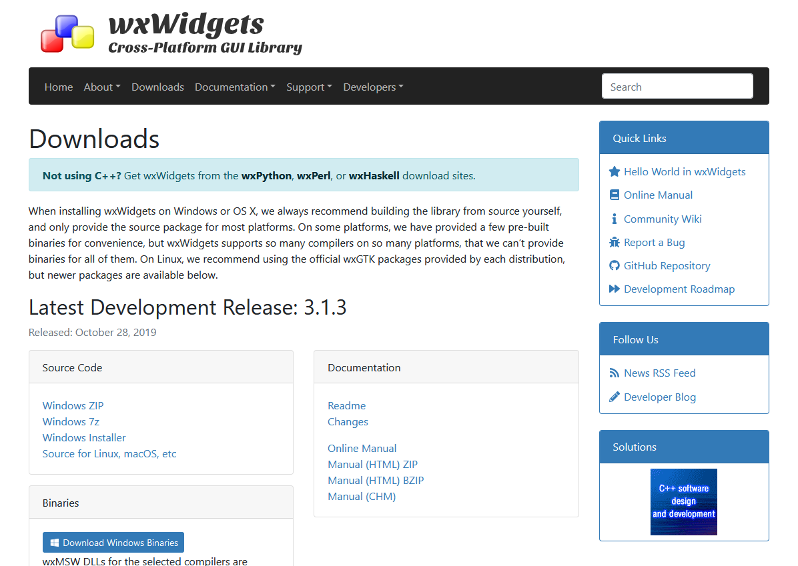Open the Support dropdown menu
Viewport: 798px width, 566px height.
click(x=309, y=87)
